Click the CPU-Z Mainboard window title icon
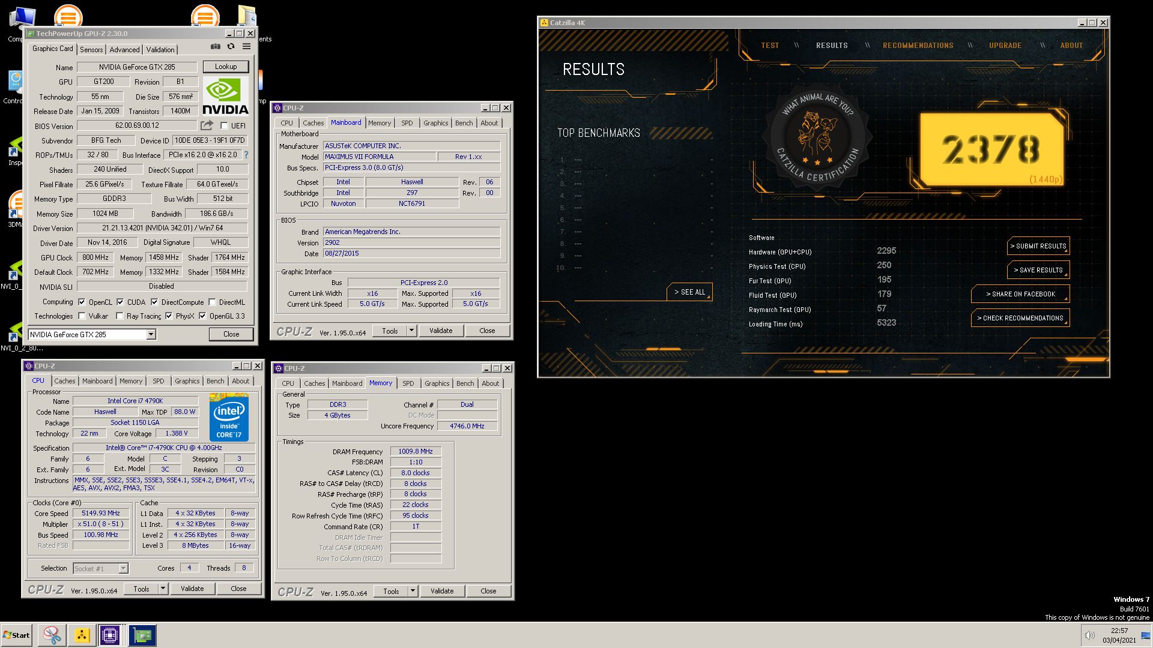 click(277, 108)
